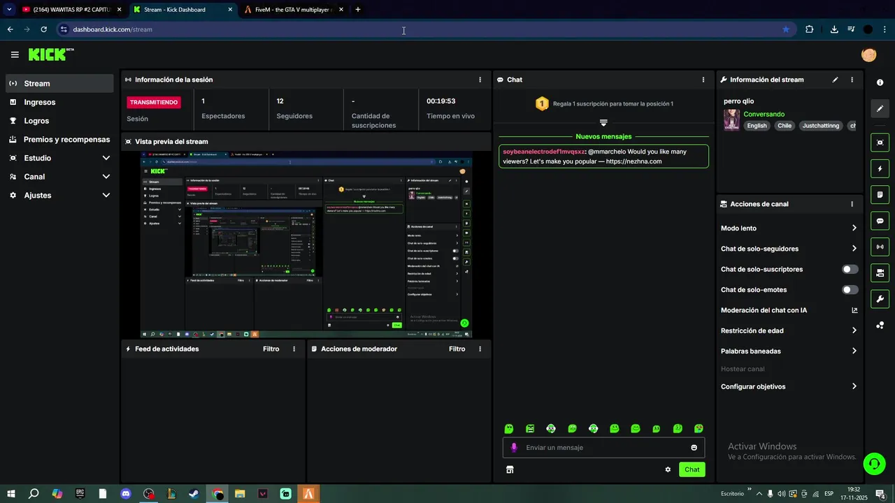Open Palabras baneadas settings
Image resolution: width=895 pixels, height=503 pixels.
coord(789,351)
